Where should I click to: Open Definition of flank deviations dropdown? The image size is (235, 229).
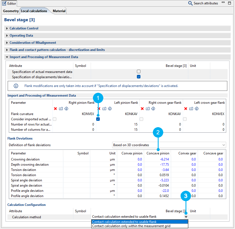pyautogui.click(x=169, y=145)
